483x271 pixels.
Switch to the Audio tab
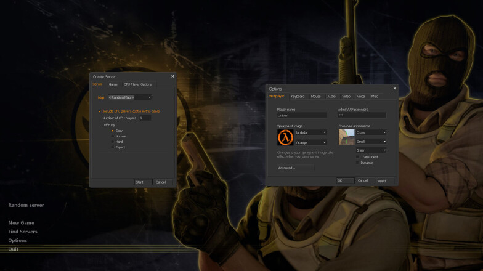click(331, 97)
